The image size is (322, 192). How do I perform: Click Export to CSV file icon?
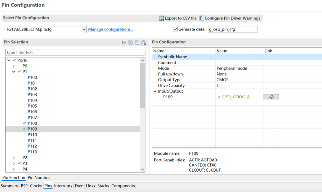[161, 18]
